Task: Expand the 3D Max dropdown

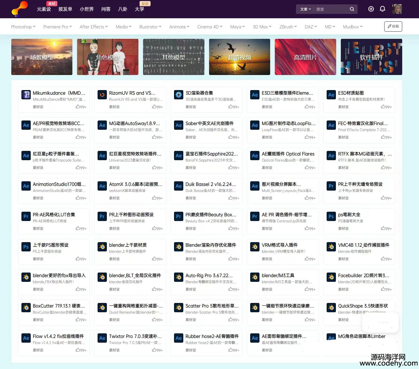Action: click(x=262, y=27)
